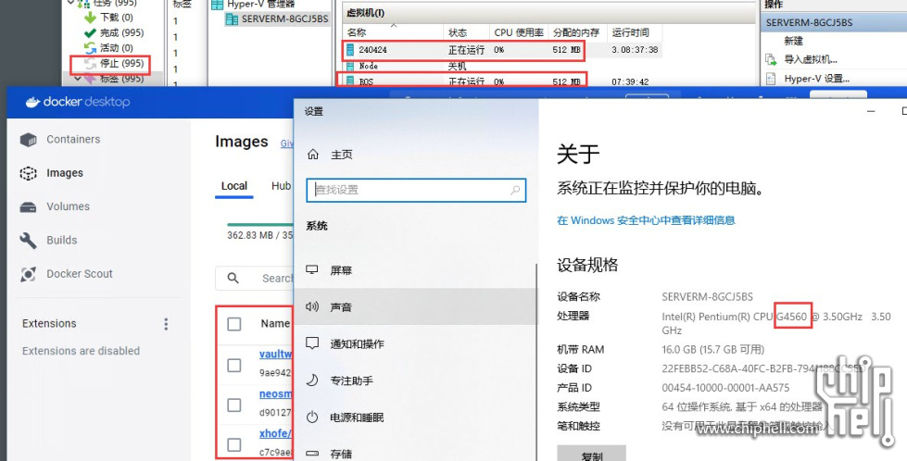Click product ID 00454-10000-00001-AA575
907x461 pixels.
click(725, 388)
